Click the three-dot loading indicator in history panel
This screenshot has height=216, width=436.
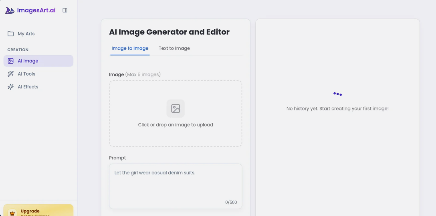337,94
